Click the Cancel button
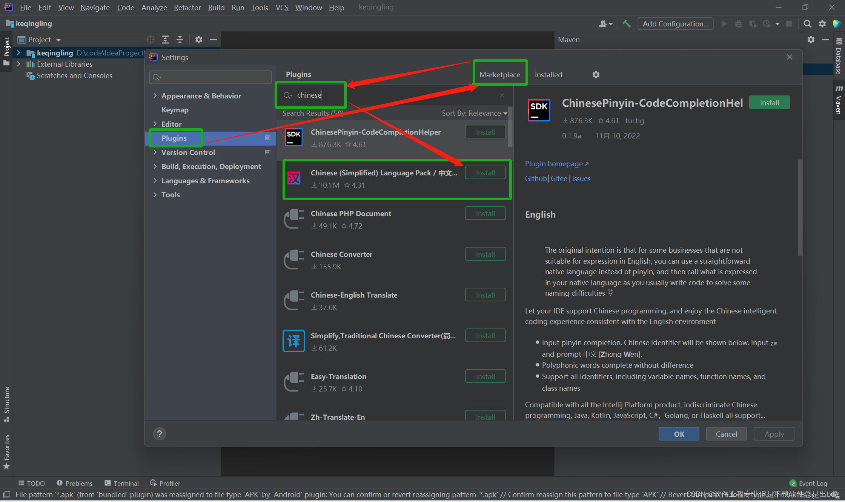The height and width of the screenshot is (502, 845). [726, 434]
